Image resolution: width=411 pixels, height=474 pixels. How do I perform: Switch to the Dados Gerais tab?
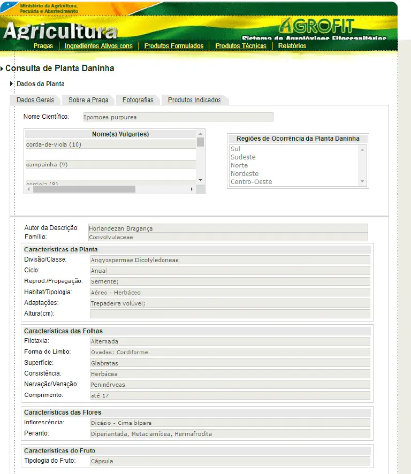(x=35, y=100)
